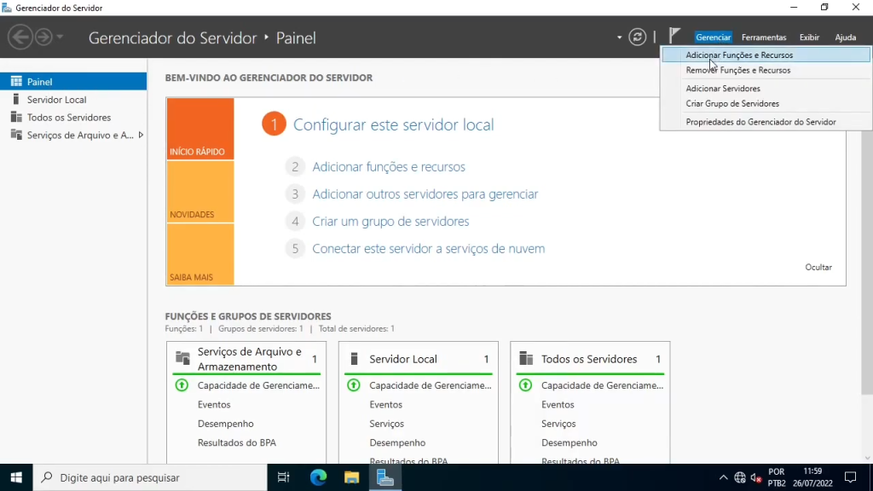
Task: Click the back navigation arrow
Action: (x=20, y=38)
